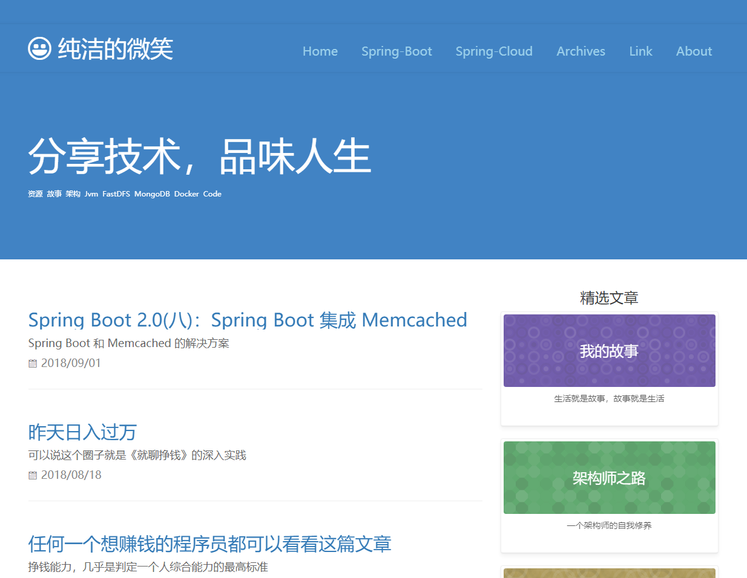Select the 故事 tag
Screen dimensions: 747x578
54,193
